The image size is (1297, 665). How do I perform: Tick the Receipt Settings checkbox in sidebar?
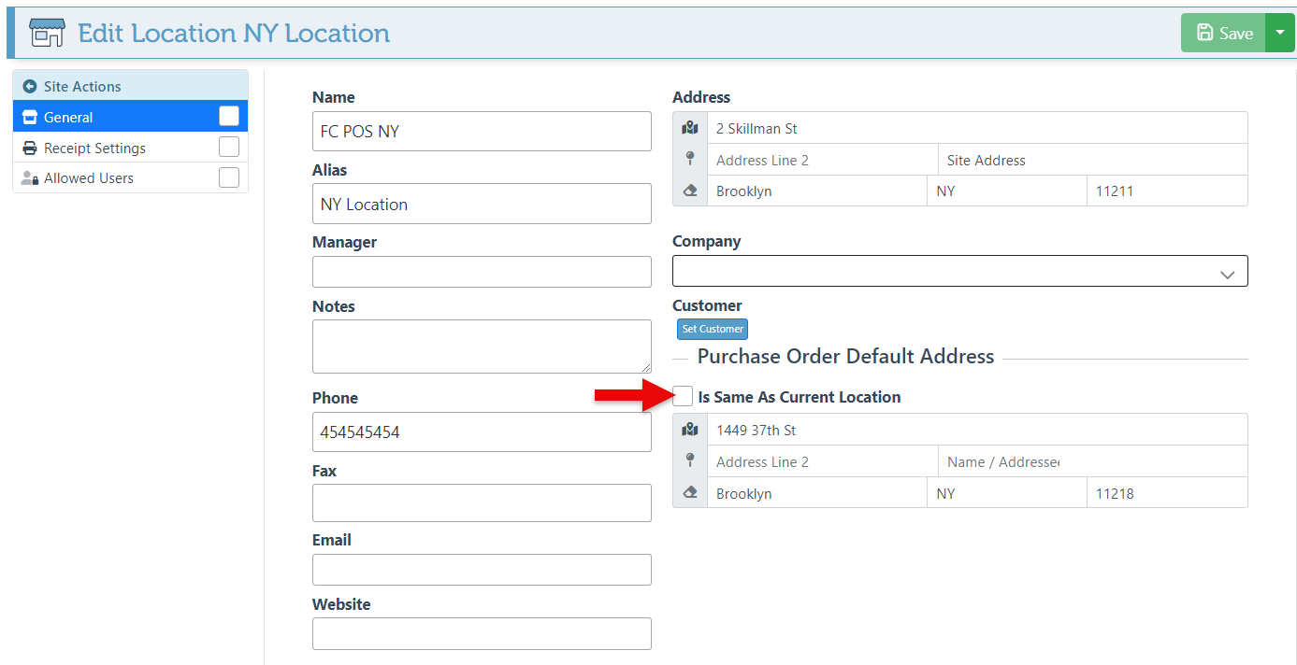click(229, 148)
